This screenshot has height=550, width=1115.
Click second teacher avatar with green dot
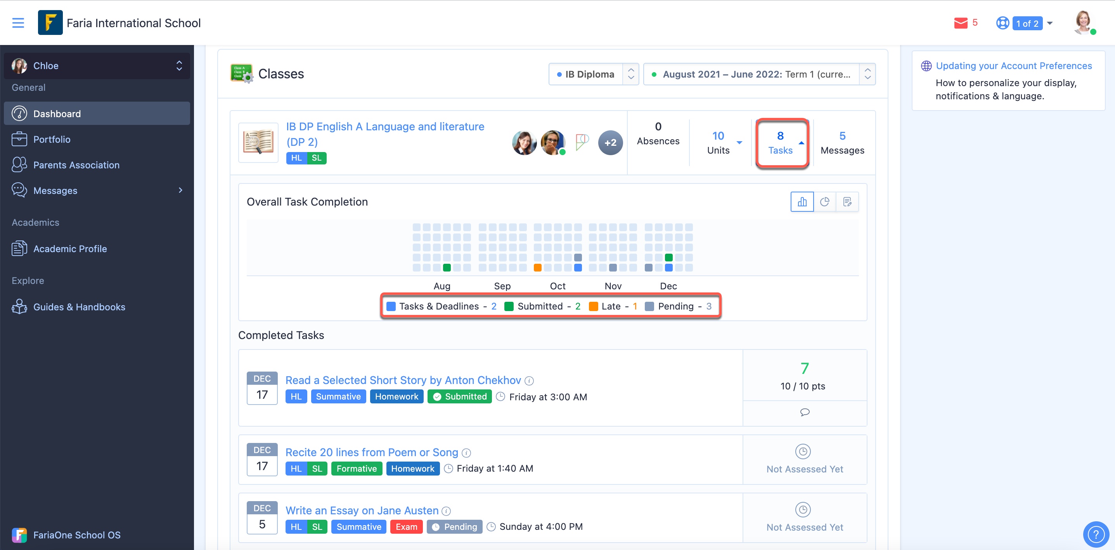(x=553, y=142)
